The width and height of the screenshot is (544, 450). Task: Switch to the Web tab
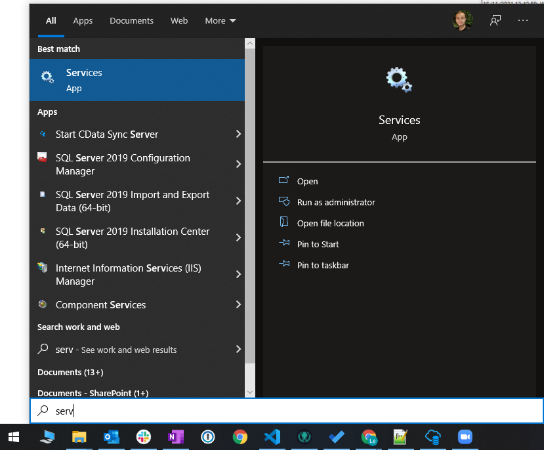pyautogui.click(x=179, y=21)
